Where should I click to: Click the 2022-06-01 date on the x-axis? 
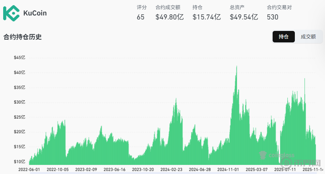click(29, 169)
